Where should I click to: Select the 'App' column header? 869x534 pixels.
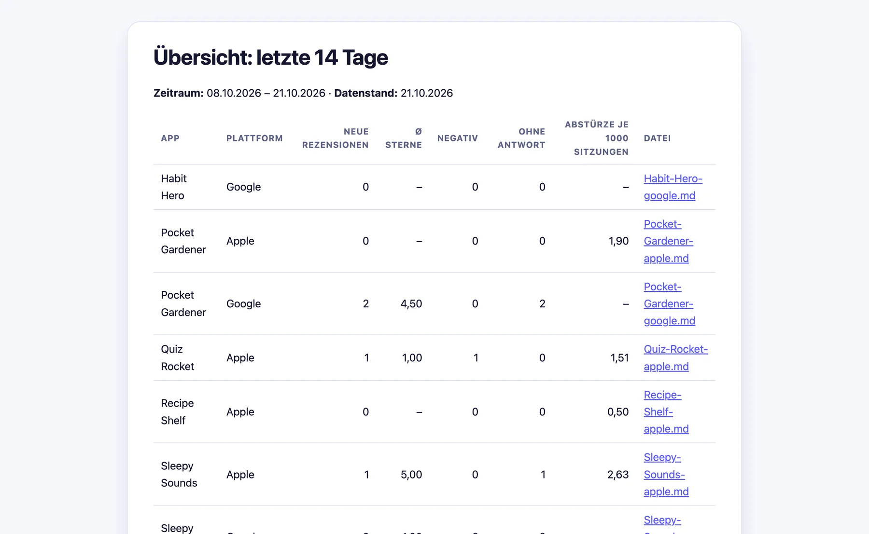tap(170, 138)
